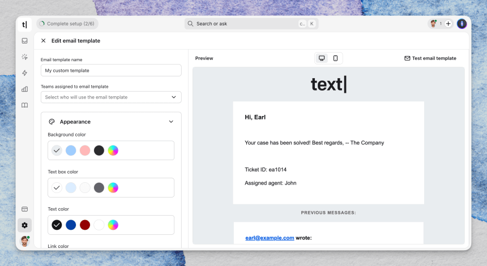This screenshot has height=266, width=487.
Task: Open custom text box color rainbow swatch
Action: pos(113,188)
